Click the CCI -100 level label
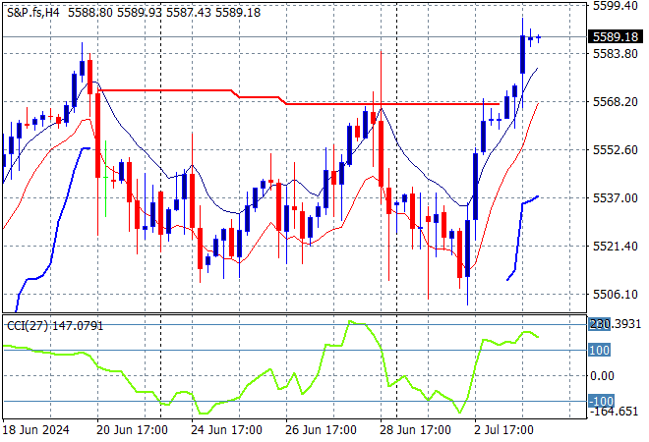Screen dimensions: 649x442 (601, 401)
